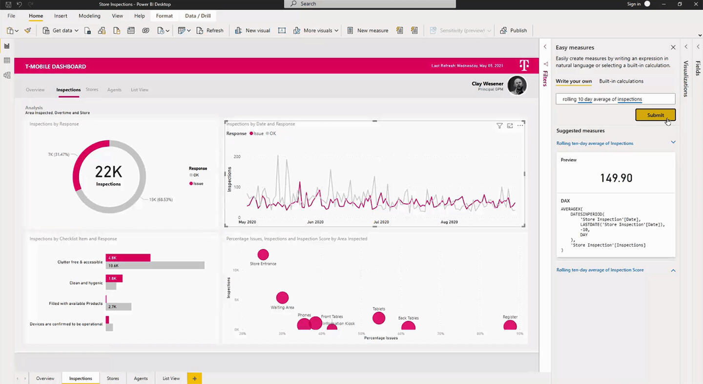Viewport: 703px width, 384px height.
Task: Click the measure expression input field
Action: (x=615, y=99)
